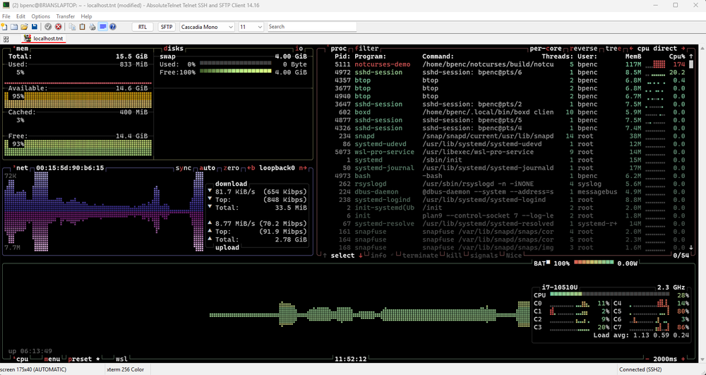Click the kill option below process list
This screenshot has height=375, width=706.
(454, 255)
